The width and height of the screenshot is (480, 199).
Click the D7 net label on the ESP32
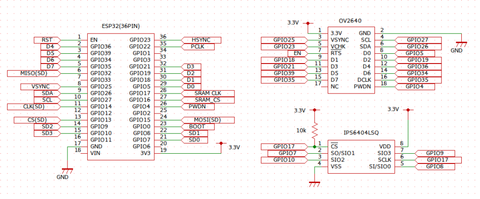click(51, 66)
